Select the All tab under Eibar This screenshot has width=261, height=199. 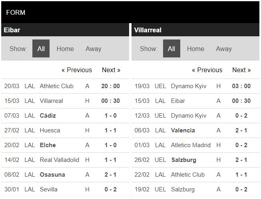[41, 49]
